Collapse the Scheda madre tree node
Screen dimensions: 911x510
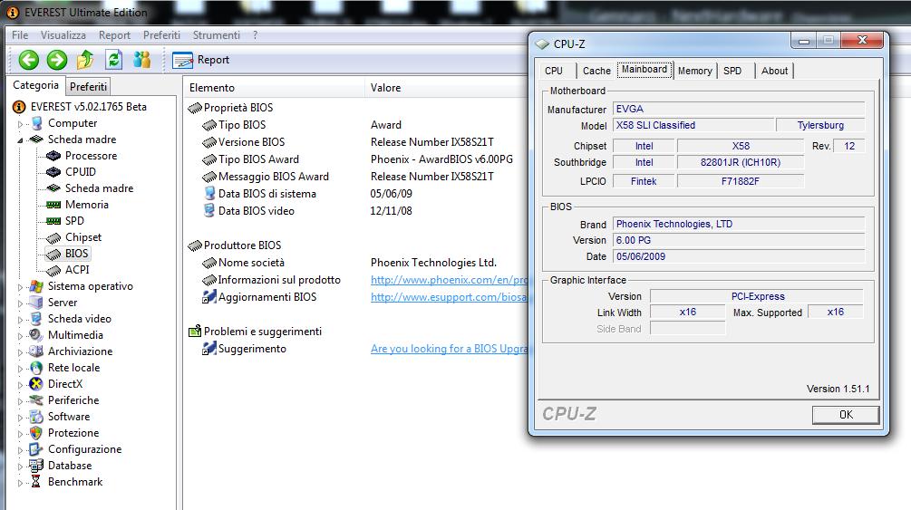pos(20,140)
